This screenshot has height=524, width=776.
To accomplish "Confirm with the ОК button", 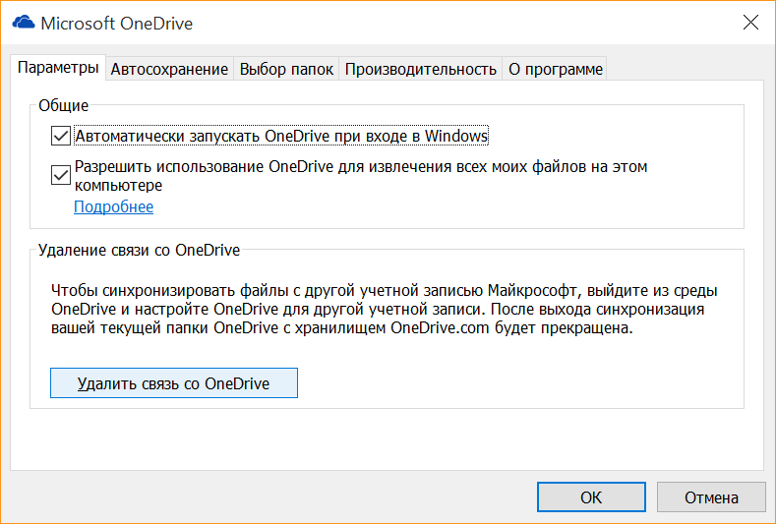I will (591, 497).
